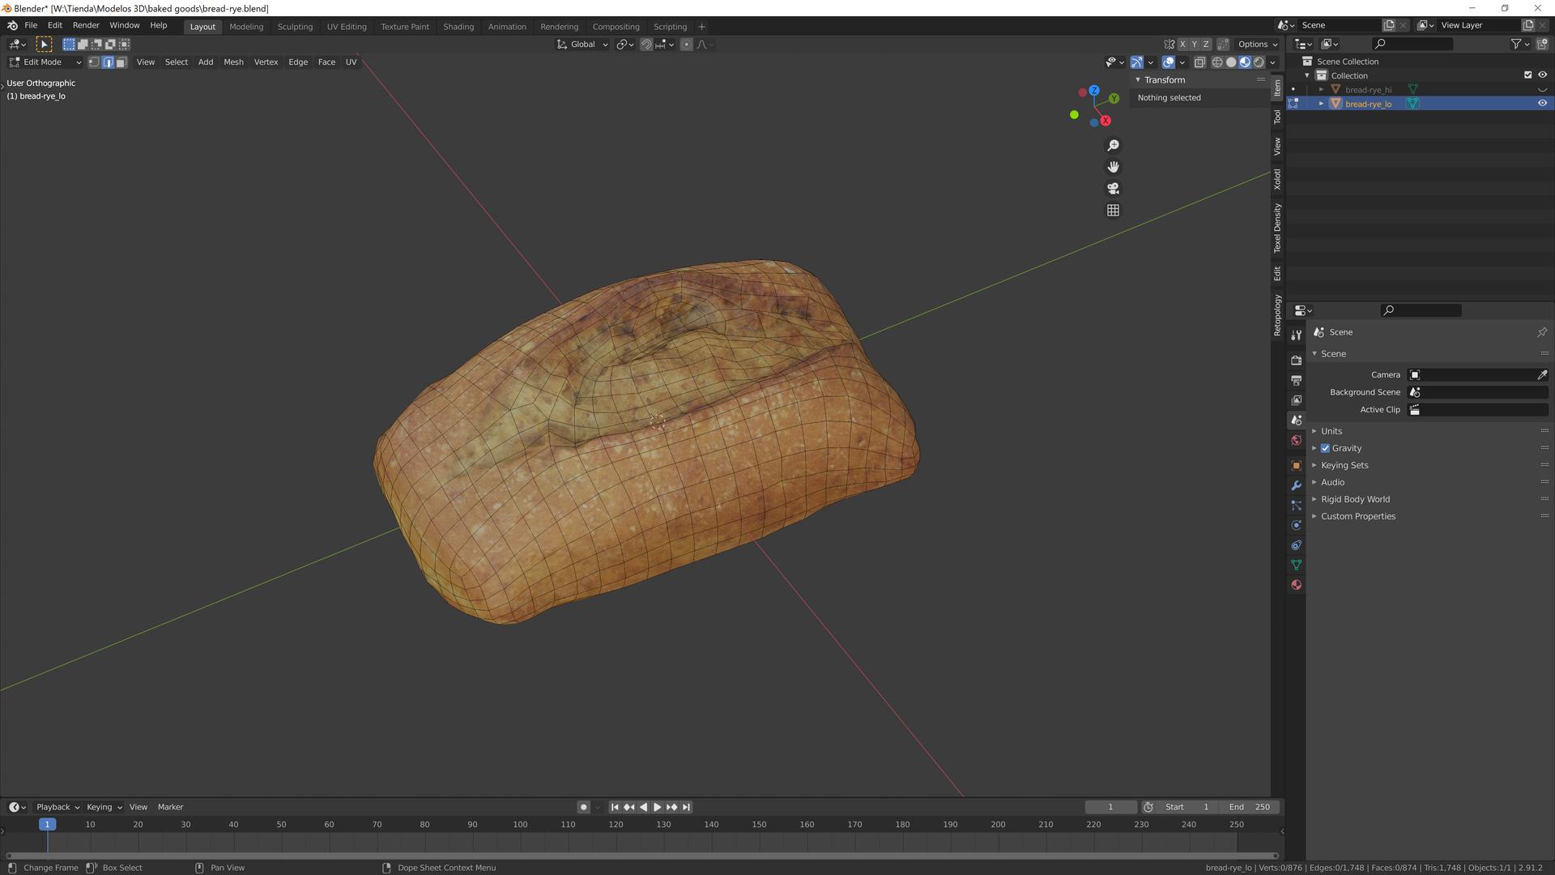Open the World properties tab
The height and width of the screenshot is (875, 1555).
click(x=1296, y=441)
